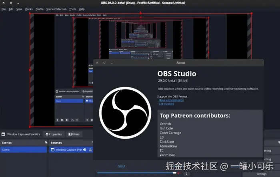Click contributor name LB
The height and width of the screenshot is (177, 280).
(x=162, y=137)
